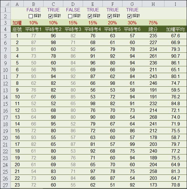This screenshot has width=187, height=189.
Task: Select row 27 header
Action: (x=6, y=185)
